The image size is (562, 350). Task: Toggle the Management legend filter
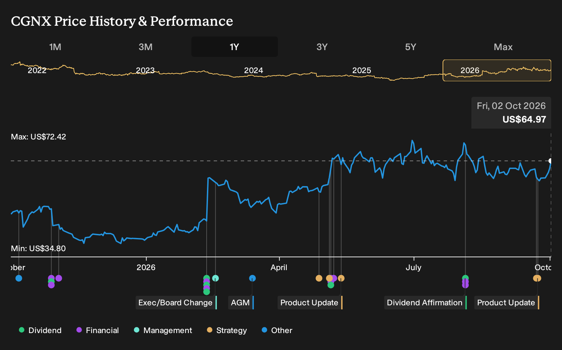(163, 330)
